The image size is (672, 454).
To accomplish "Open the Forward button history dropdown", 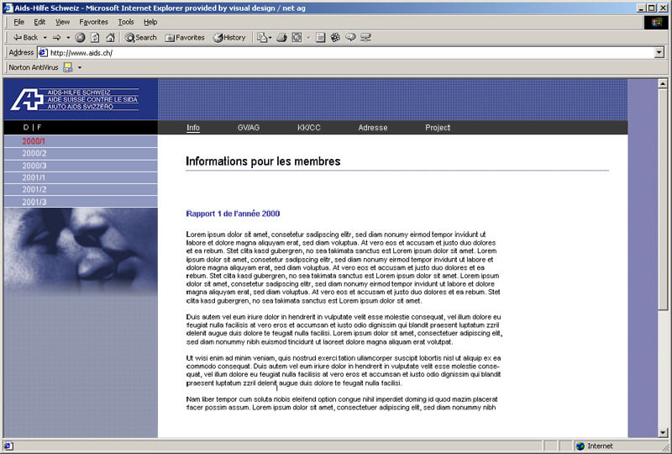I will point(68,38).
